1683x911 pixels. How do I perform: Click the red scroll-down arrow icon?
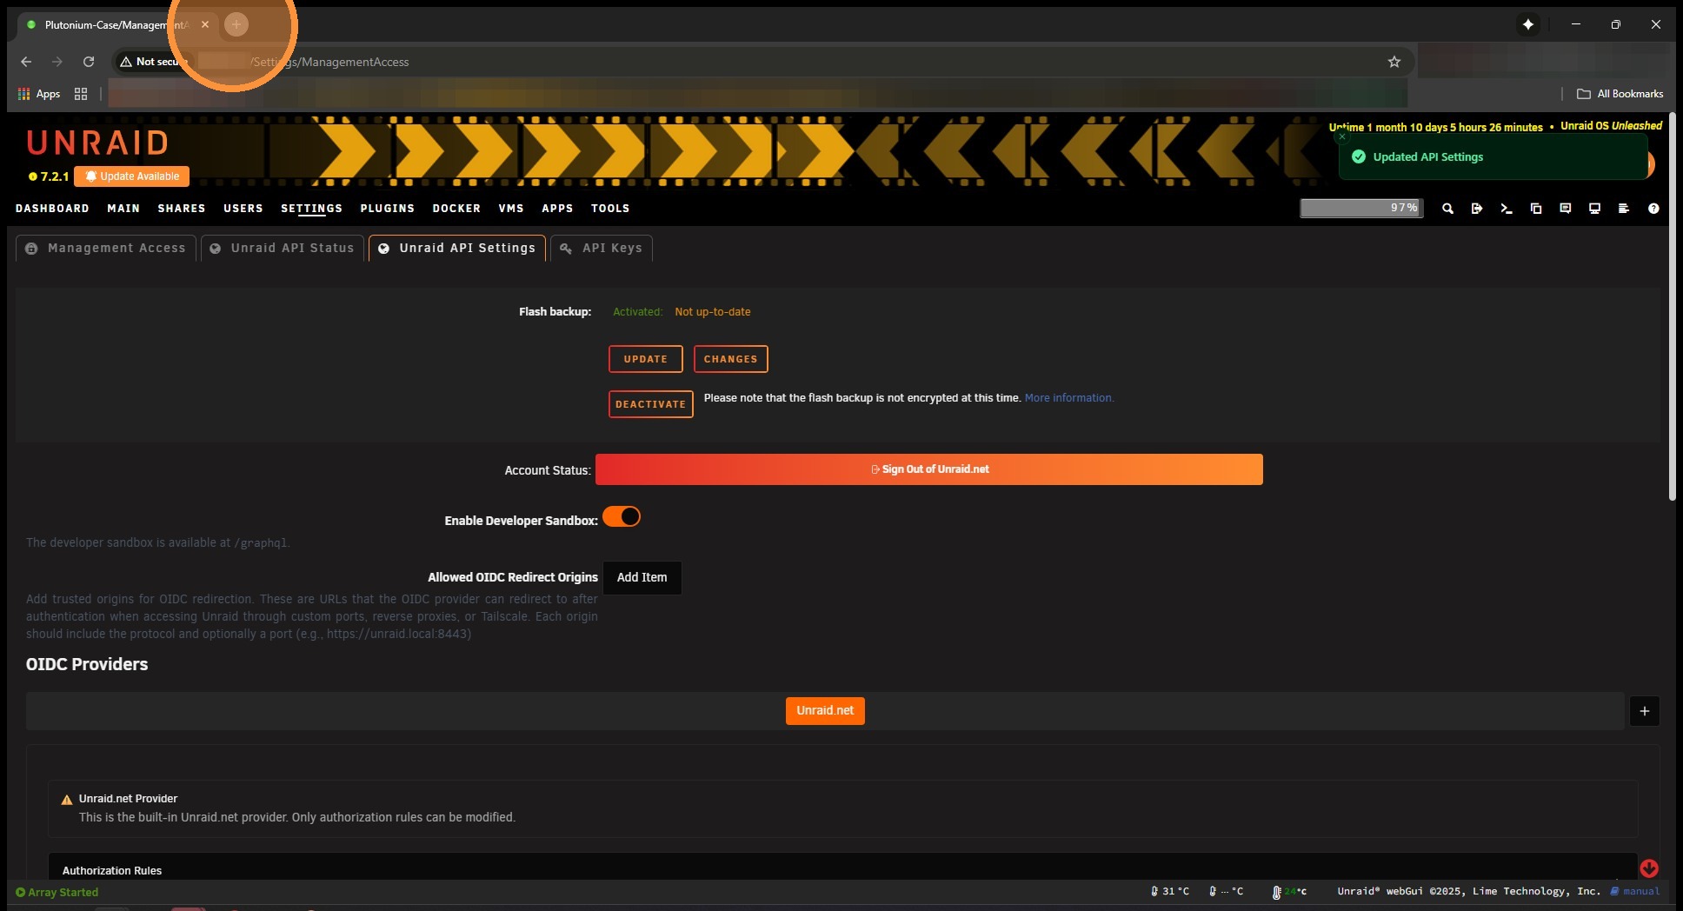(x=1649, y=868)
